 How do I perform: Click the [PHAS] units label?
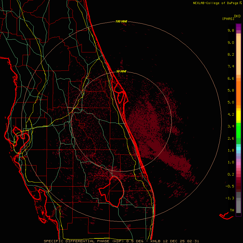[x=228, y=19]
